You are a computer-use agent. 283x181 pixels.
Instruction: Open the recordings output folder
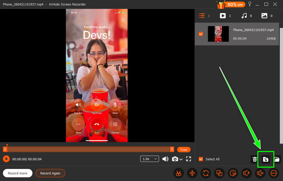pos(277,159)
